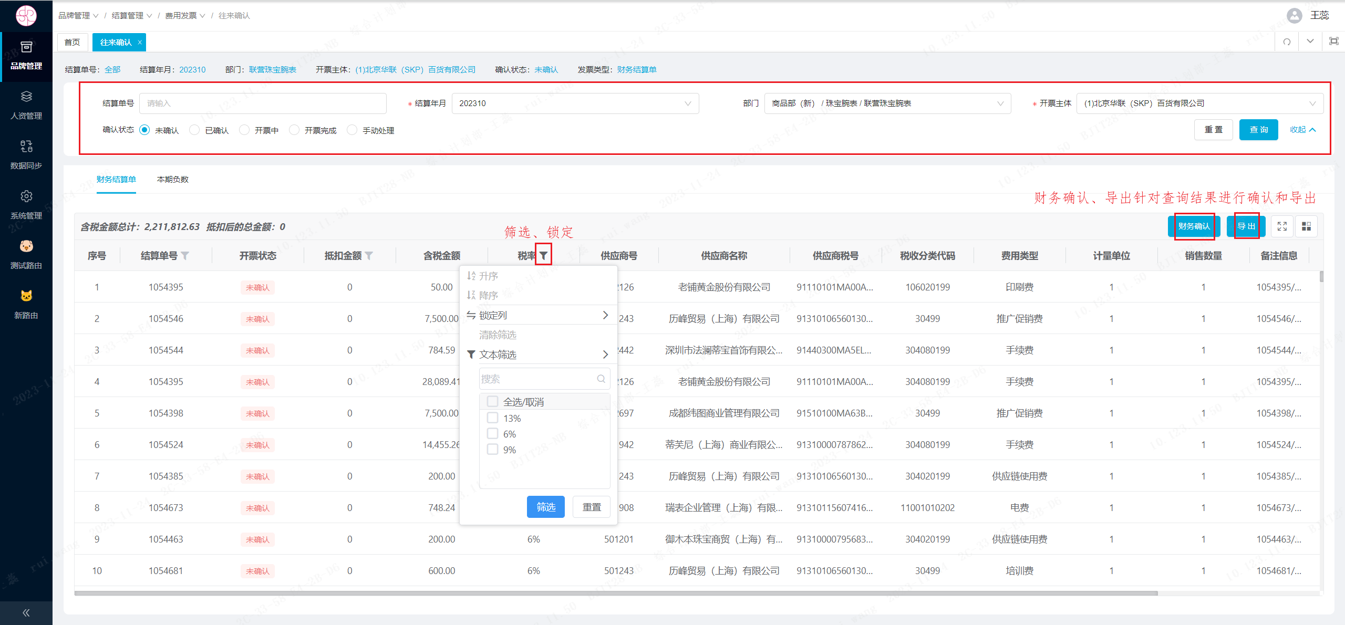Viewport: 1345px width, 625px height.
Task: Click the 未确认 status tag in row 10
Action: (257, 571)
